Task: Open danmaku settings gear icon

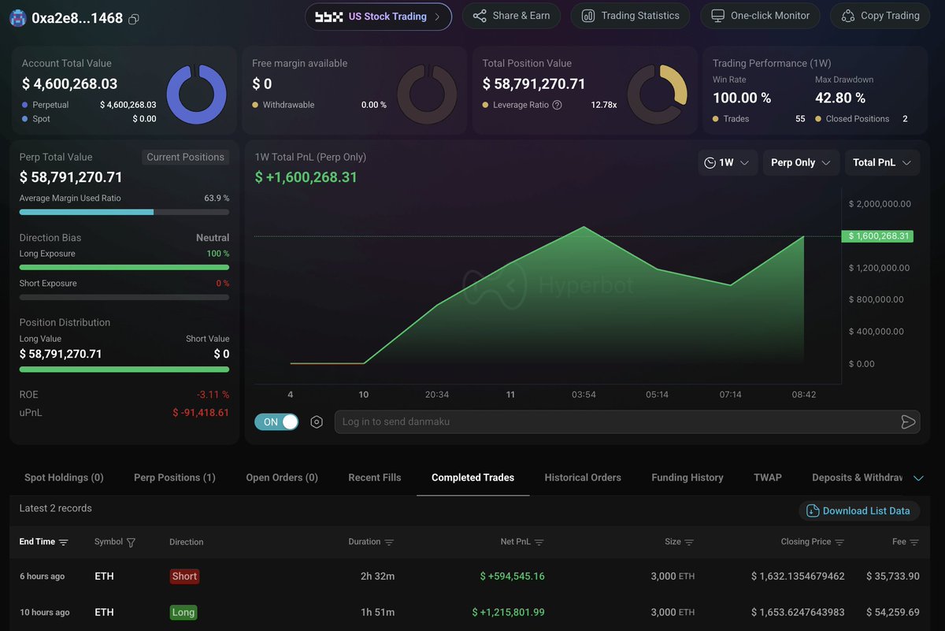Action: (317, 421)
